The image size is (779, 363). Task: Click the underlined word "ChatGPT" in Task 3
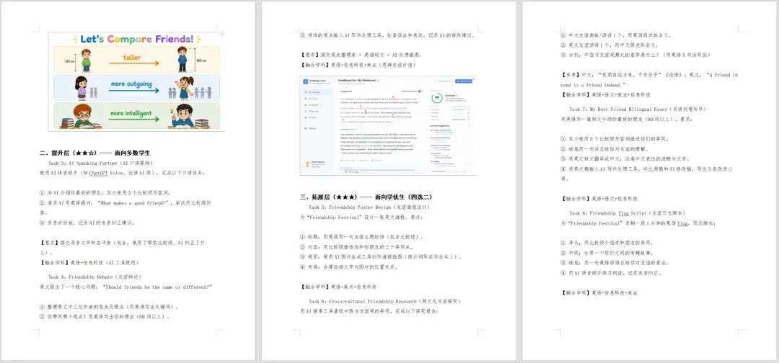click(x=98, y=173)
